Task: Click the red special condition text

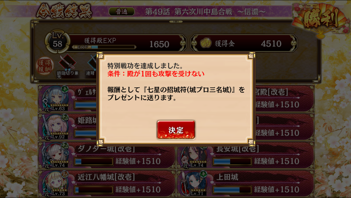Action: [156, 74]
